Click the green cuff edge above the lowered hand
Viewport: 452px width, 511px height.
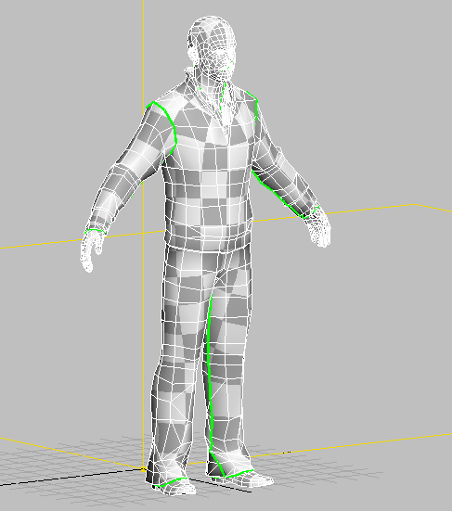(x=95, y=231)
